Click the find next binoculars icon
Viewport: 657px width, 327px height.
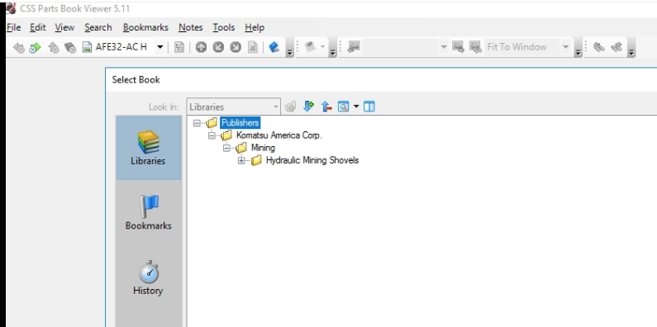[x=616, y=47]
